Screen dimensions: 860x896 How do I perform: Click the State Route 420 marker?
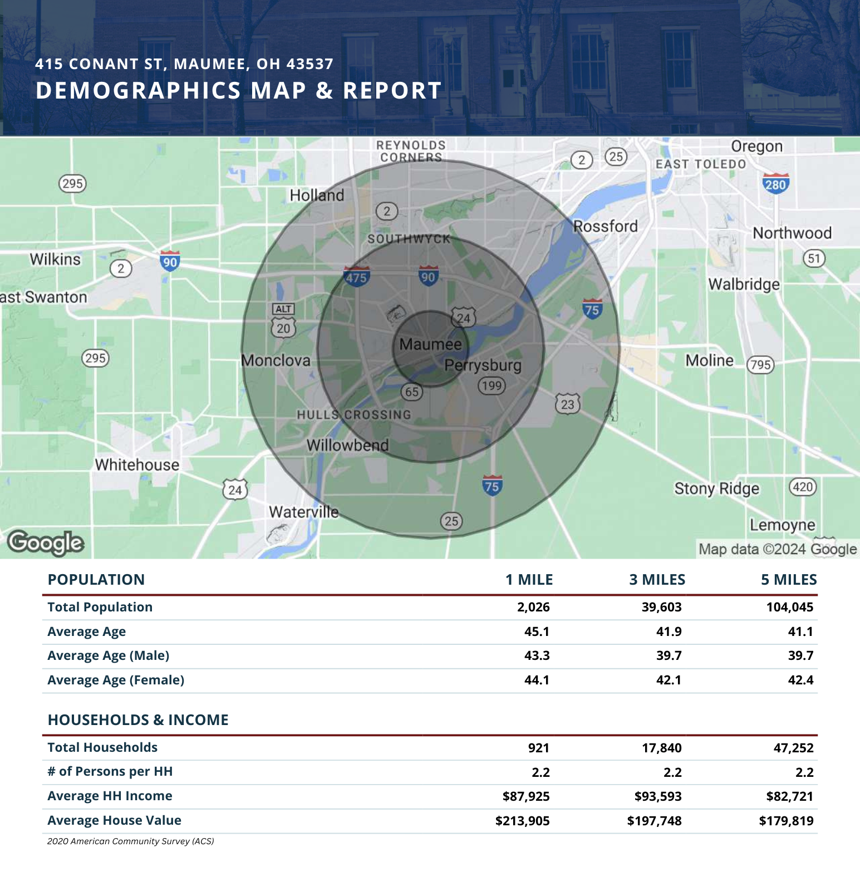803,487
